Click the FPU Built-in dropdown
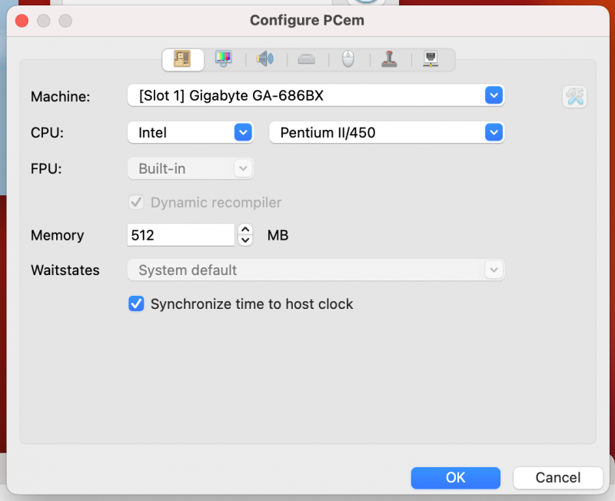 [x=190, y=168]
